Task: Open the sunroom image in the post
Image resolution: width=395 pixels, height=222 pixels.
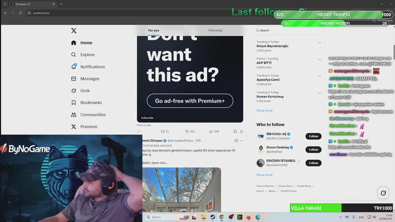Action: coord(181,190)
